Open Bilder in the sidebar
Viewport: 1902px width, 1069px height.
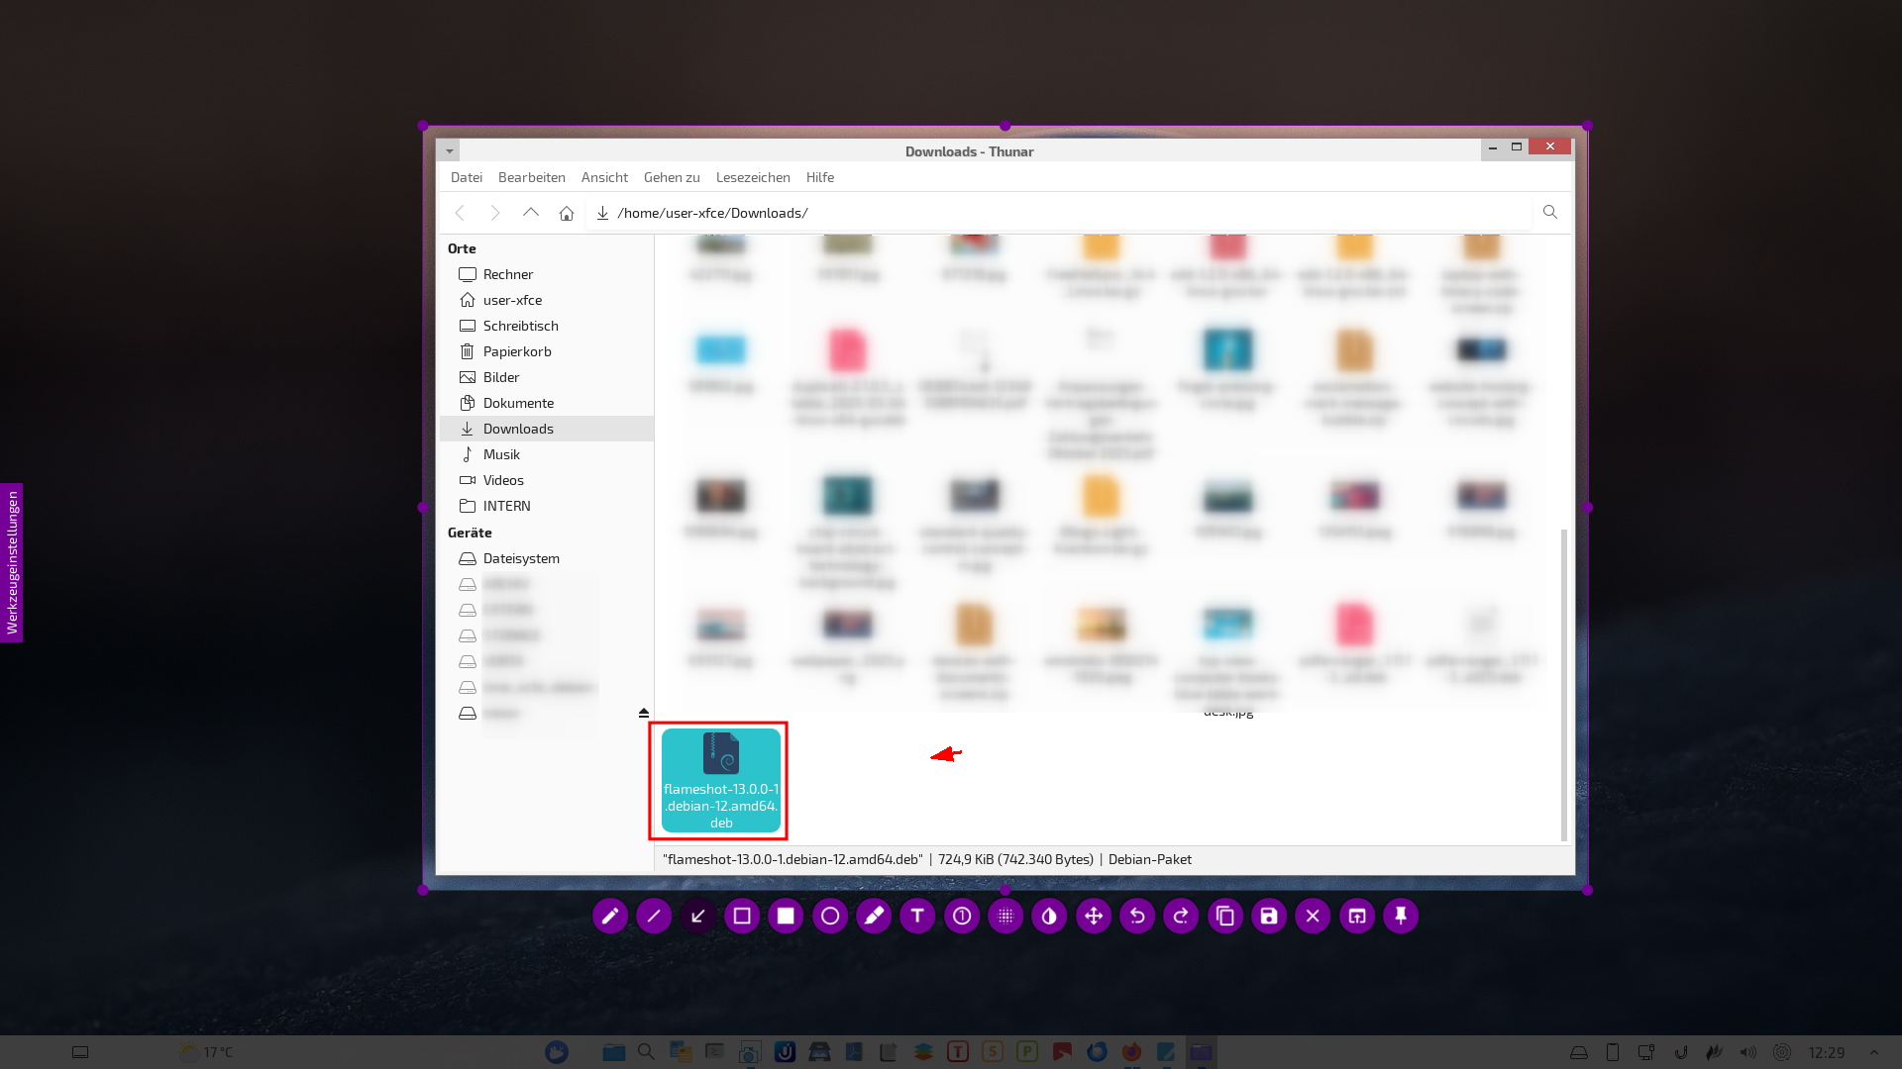click(546, 377)
